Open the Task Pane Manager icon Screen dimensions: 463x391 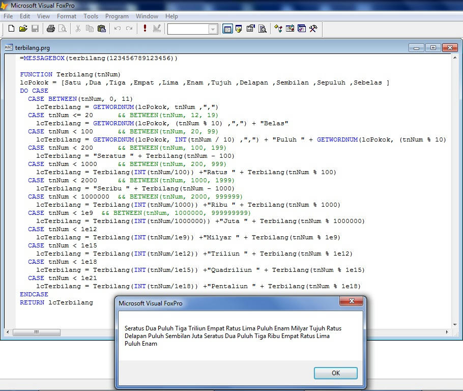302,29
